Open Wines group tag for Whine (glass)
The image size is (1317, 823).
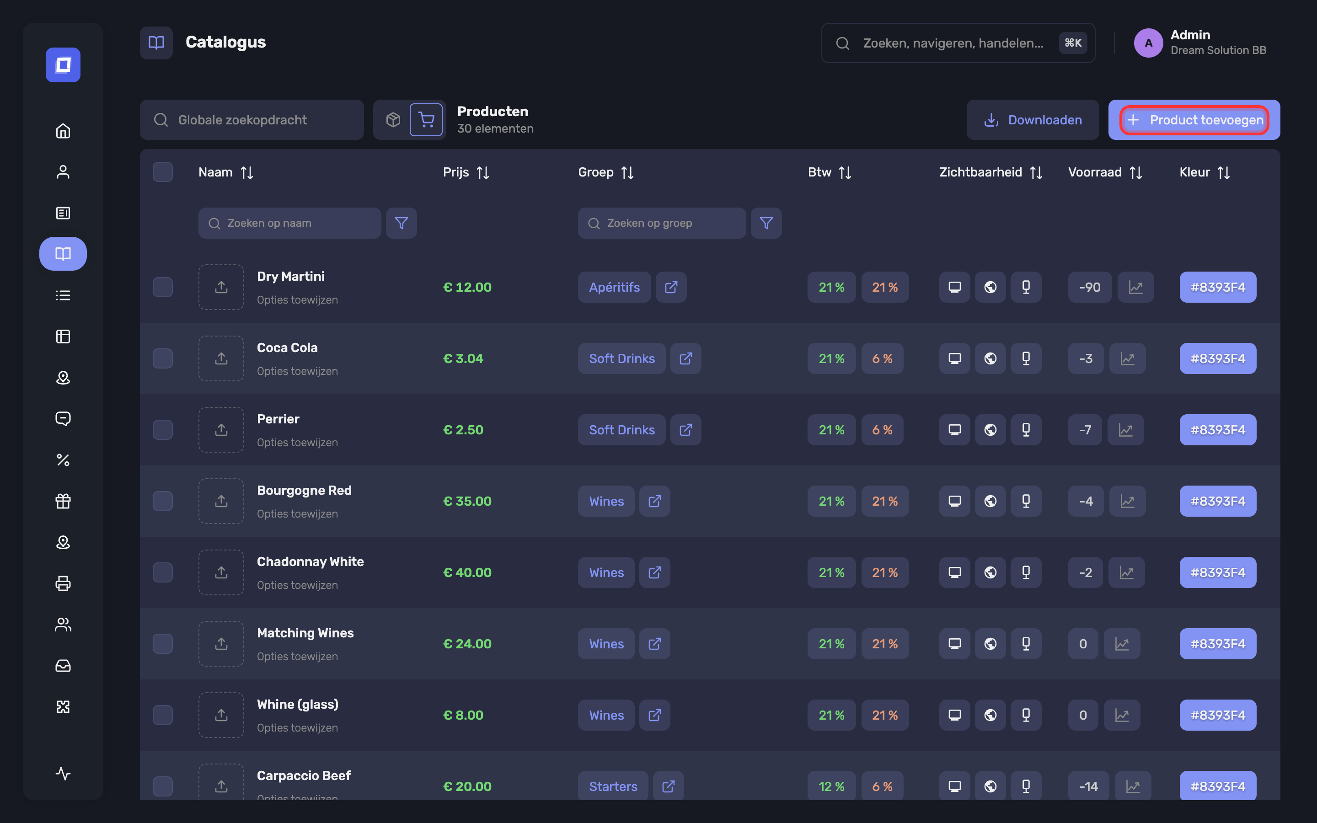pos(606,715)
